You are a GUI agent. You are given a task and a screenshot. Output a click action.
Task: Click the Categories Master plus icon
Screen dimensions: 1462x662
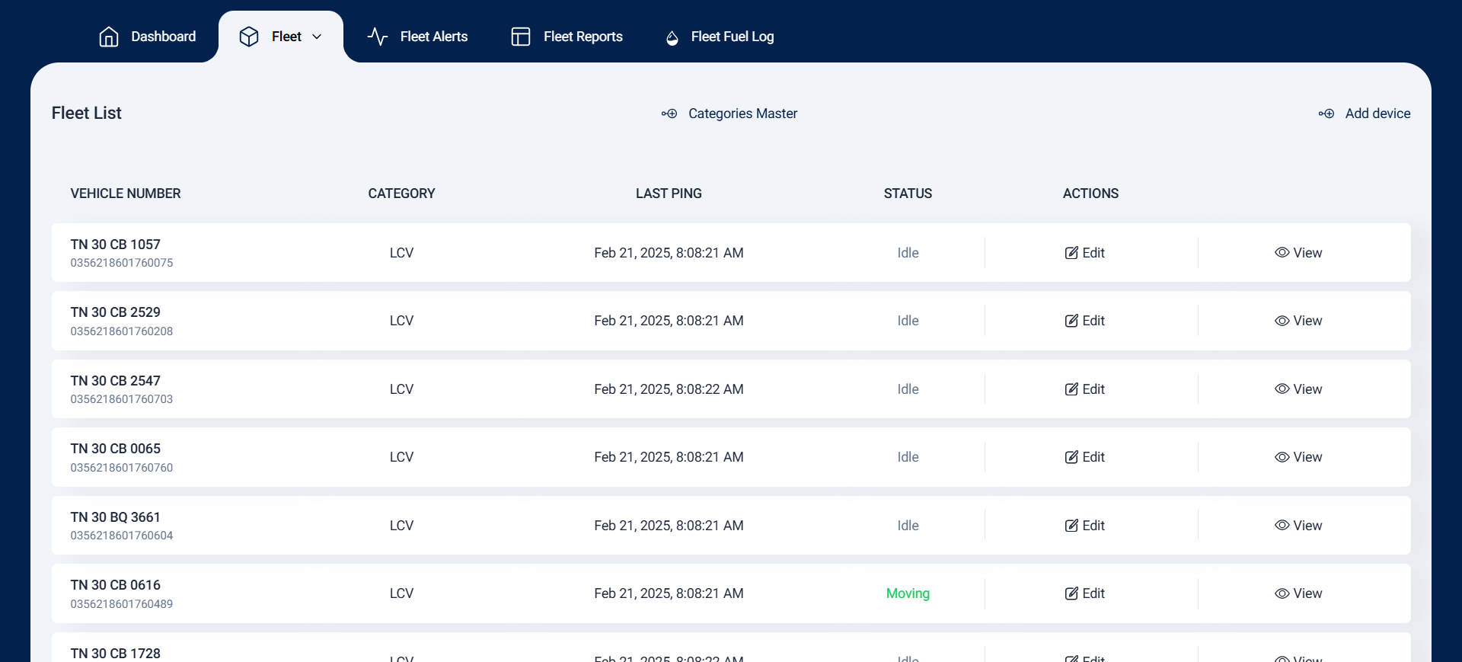(669, 114)
